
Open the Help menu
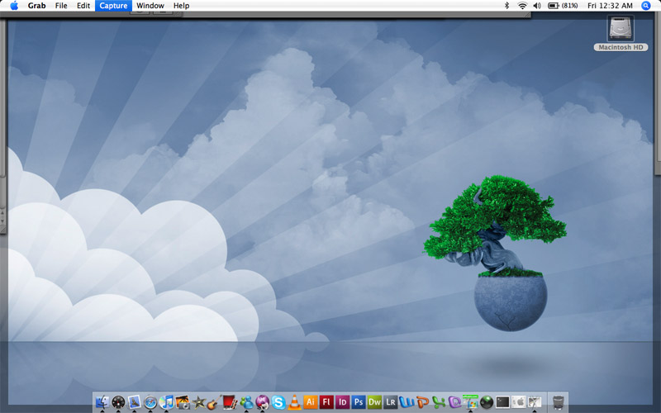point(181,6)
